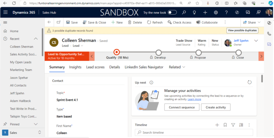Viewport: 274px width, 138px height.
Task: Open record in new window icon
Action: point(59,22)
